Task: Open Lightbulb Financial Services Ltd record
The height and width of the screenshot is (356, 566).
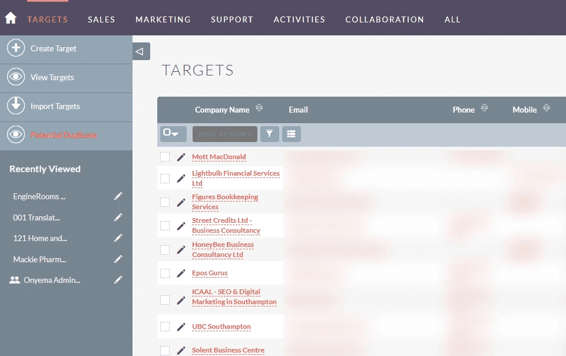Action: pos(236,178)
